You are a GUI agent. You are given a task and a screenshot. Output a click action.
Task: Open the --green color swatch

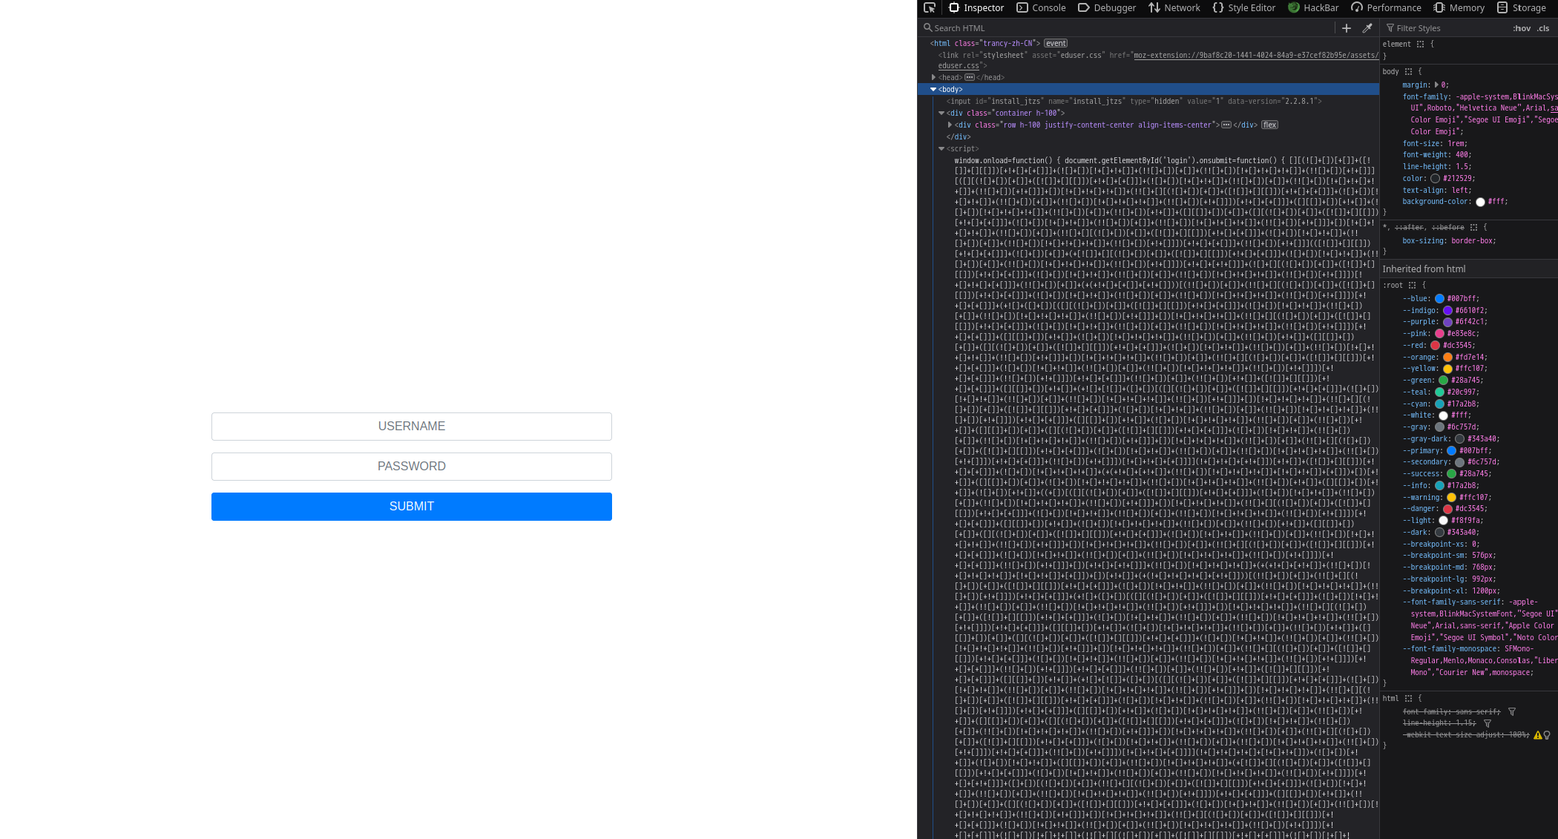click(x=1443, y=381)
